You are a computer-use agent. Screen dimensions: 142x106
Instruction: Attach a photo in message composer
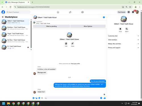click(36, 98)
